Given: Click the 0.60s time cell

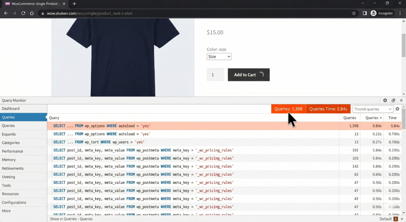Looking at the screenshot, I should (x=377, y=174).
